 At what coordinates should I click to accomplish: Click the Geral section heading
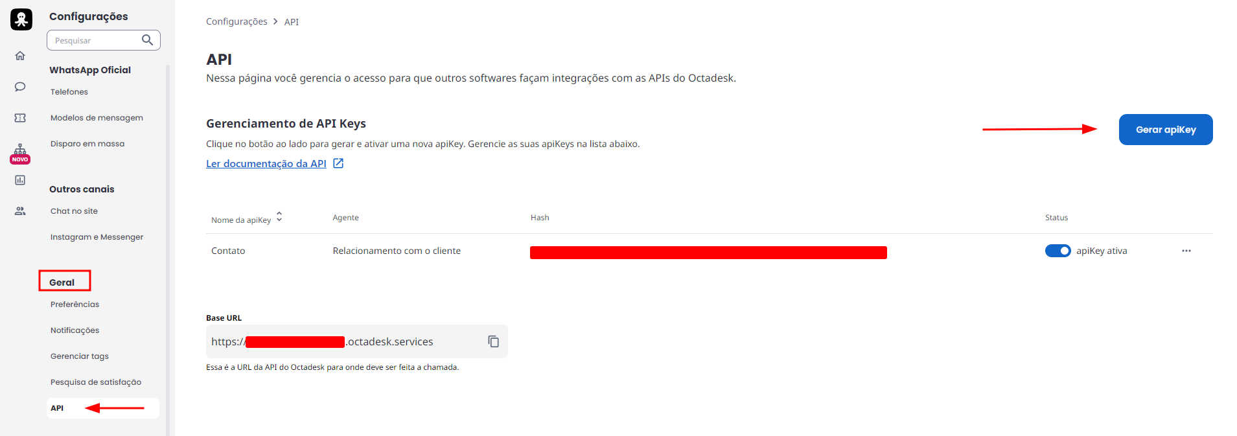[62, 282]
